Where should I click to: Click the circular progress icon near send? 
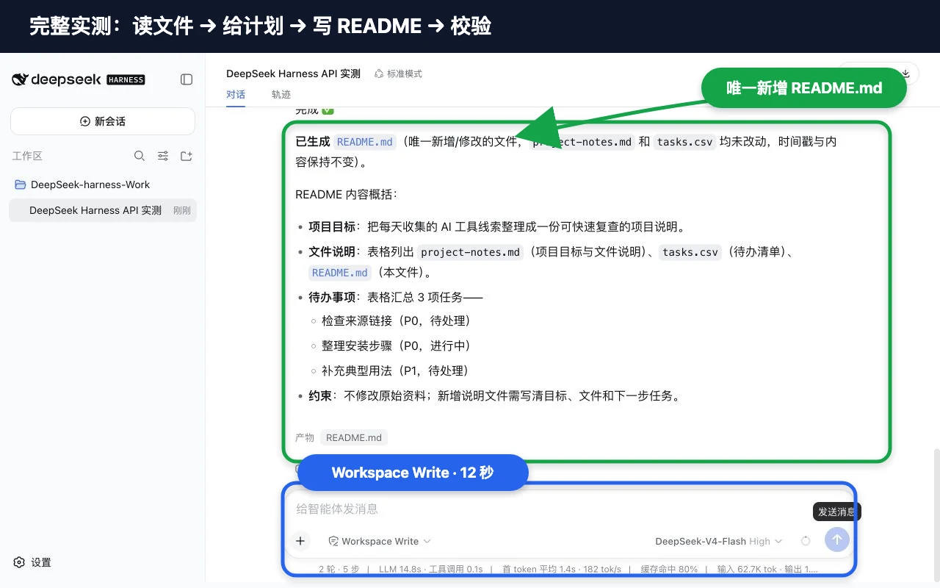806,541
